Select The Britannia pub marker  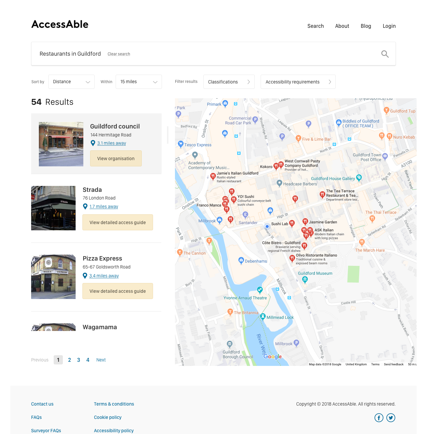pyautogui.click(x=230, y=312)
